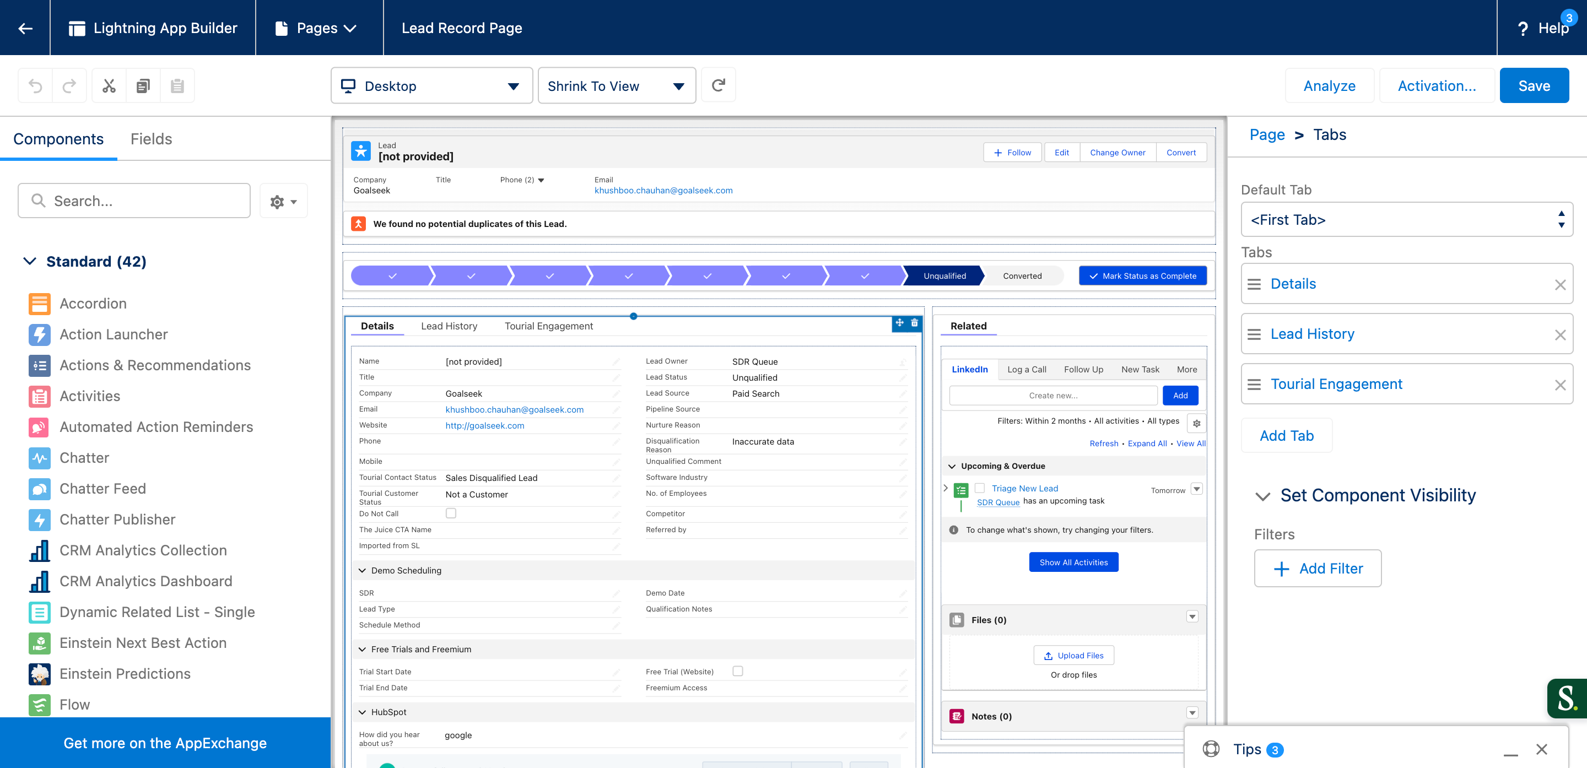Switch to the Fields tab
Viewport: 1587px width, 768px height.
point(151,139)
